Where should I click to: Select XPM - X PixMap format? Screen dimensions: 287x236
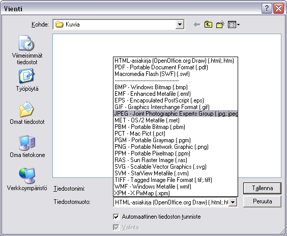click(176, 193)
